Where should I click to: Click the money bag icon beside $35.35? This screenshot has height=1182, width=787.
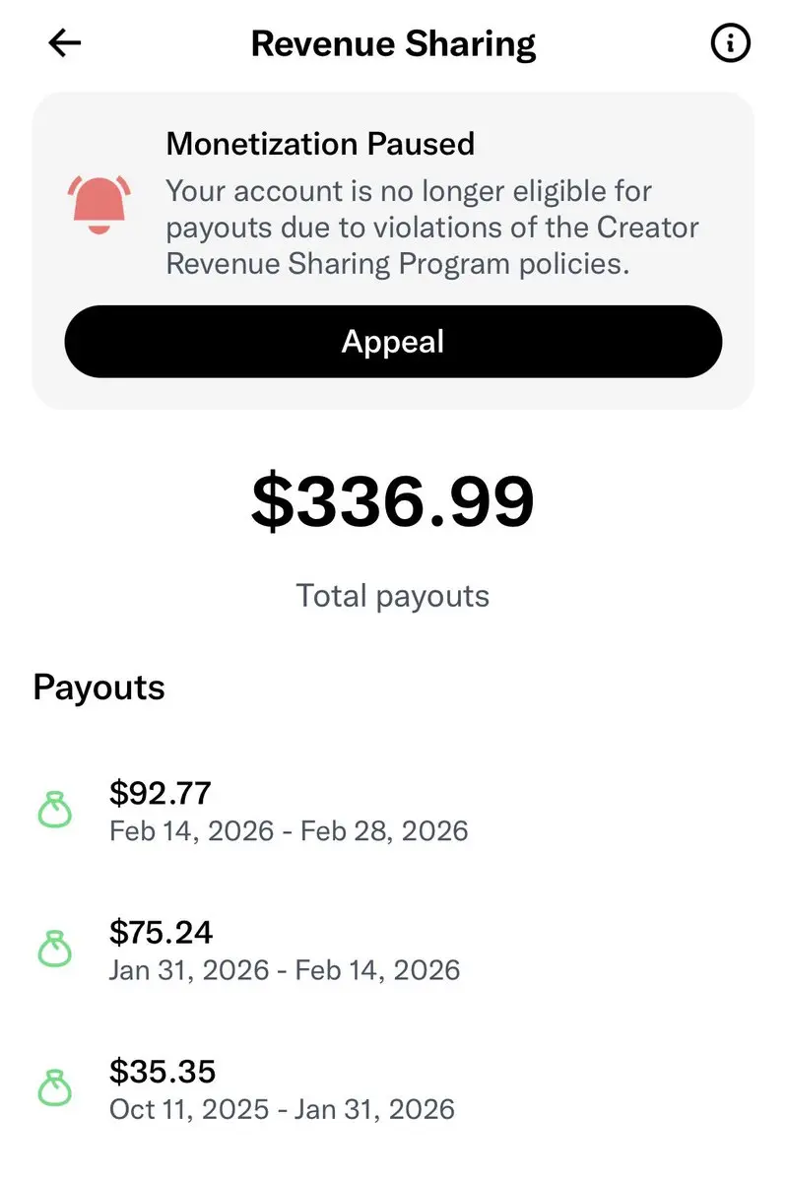pyautogui.click(x=55, y=1088)
